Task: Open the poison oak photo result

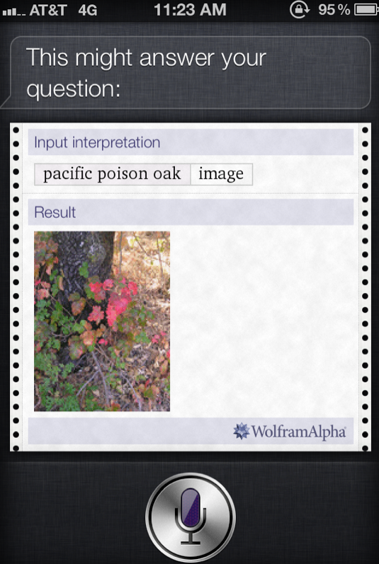Action: tap(102, 321)
